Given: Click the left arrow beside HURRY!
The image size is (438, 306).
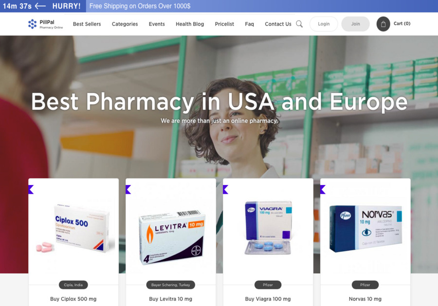Looking at the screenshot, I should 40,6.
